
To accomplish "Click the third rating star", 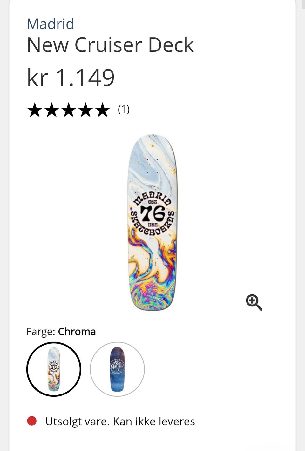I will click(x=69, y=110).
